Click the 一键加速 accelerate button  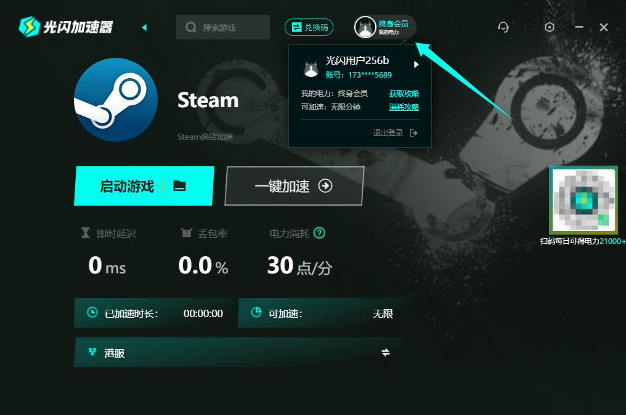pos(295,186)
